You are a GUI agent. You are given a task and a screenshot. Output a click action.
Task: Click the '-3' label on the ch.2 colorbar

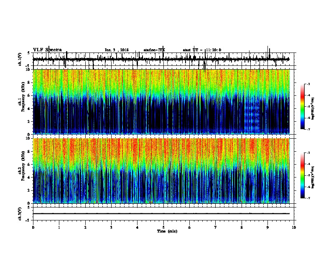click(x=308, y=153)
